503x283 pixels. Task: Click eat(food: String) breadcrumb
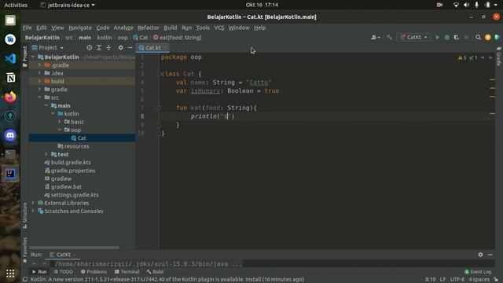pos(178,38)
